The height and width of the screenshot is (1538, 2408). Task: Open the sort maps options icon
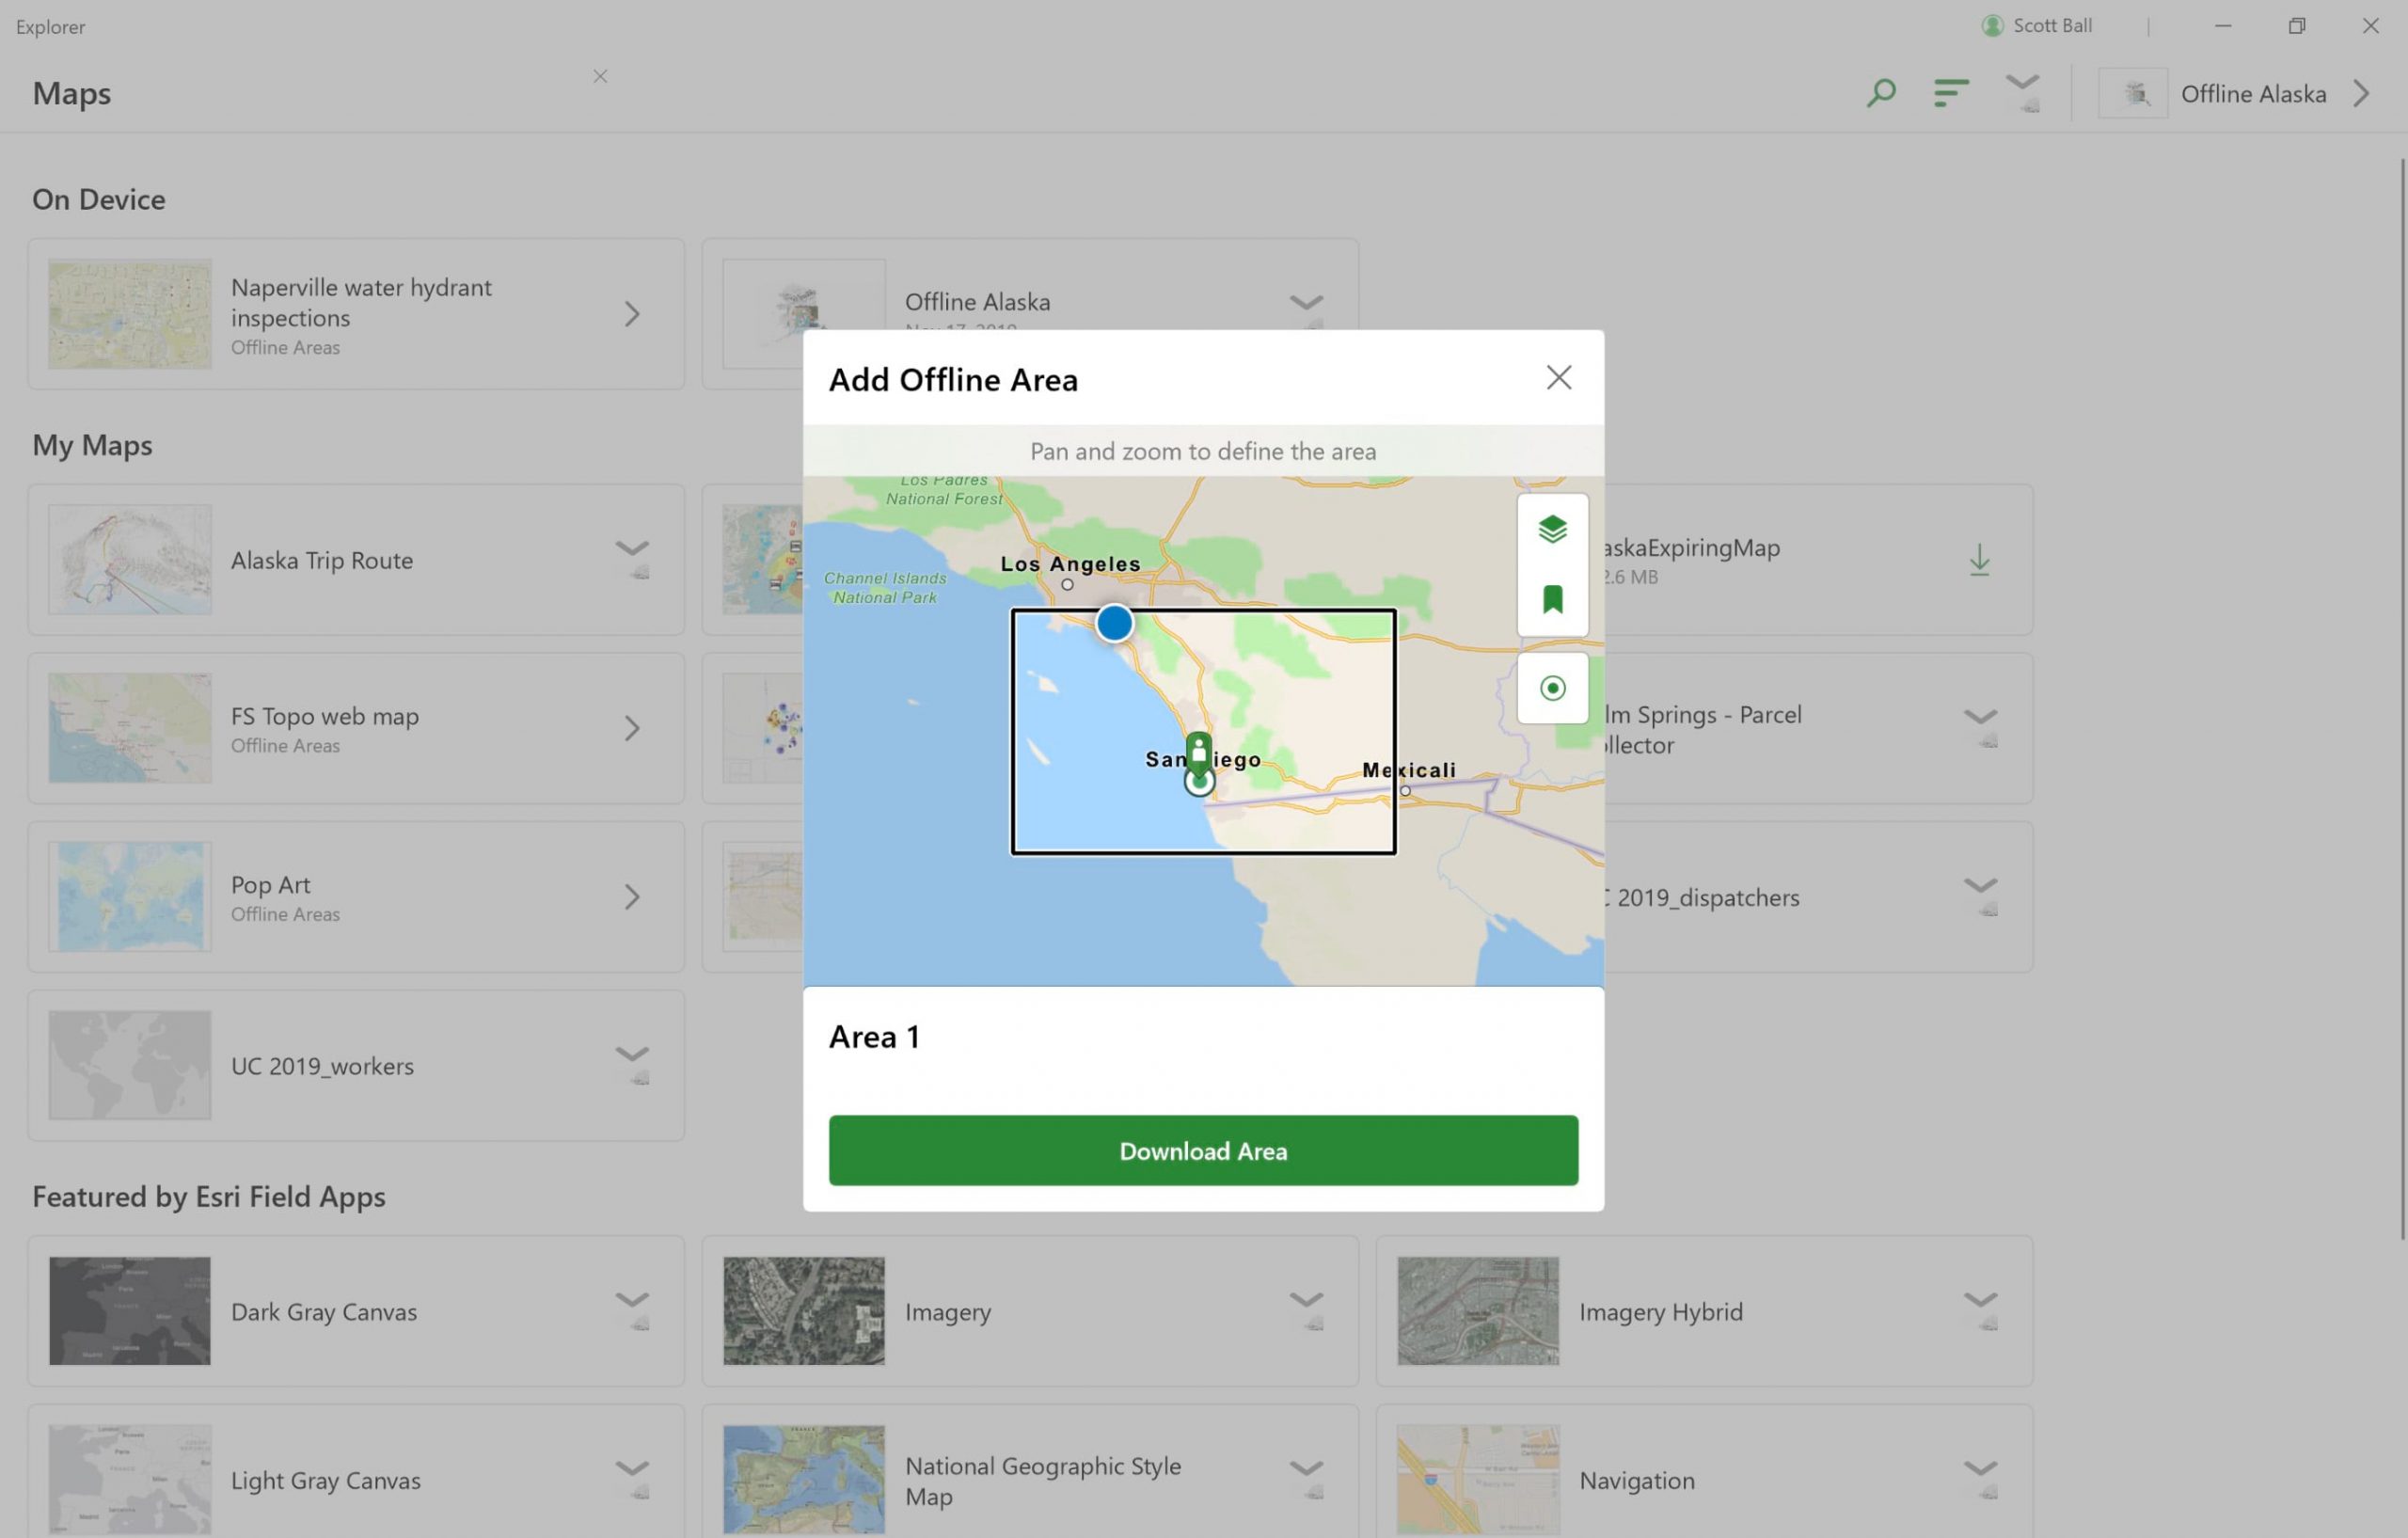point(1950,93)
